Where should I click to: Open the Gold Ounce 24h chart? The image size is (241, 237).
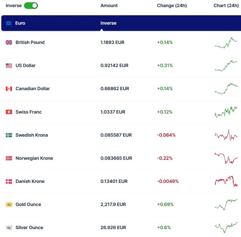(226, 205)
